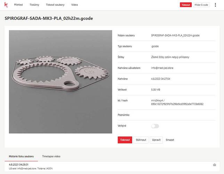Open the Přehled menu item
Image resolution: width=224 pixels, height=174 pixels.
pos(18,5)
